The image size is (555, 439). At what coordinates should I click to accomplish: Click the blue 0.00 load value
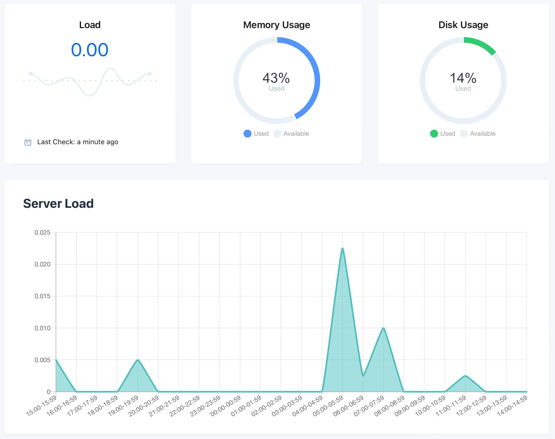pos(90,50)
